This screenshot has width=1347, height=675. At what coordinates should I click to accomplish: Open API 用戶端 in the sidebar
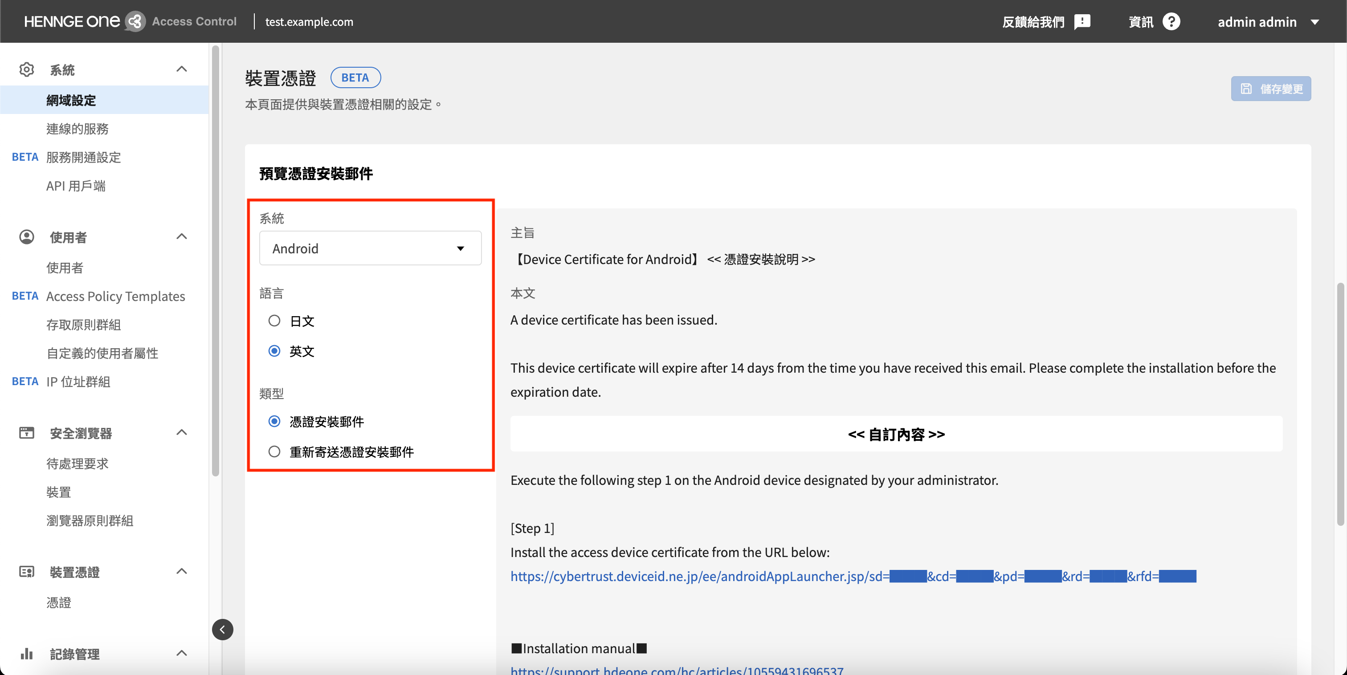pyautogui.click(x=76, y=186)
